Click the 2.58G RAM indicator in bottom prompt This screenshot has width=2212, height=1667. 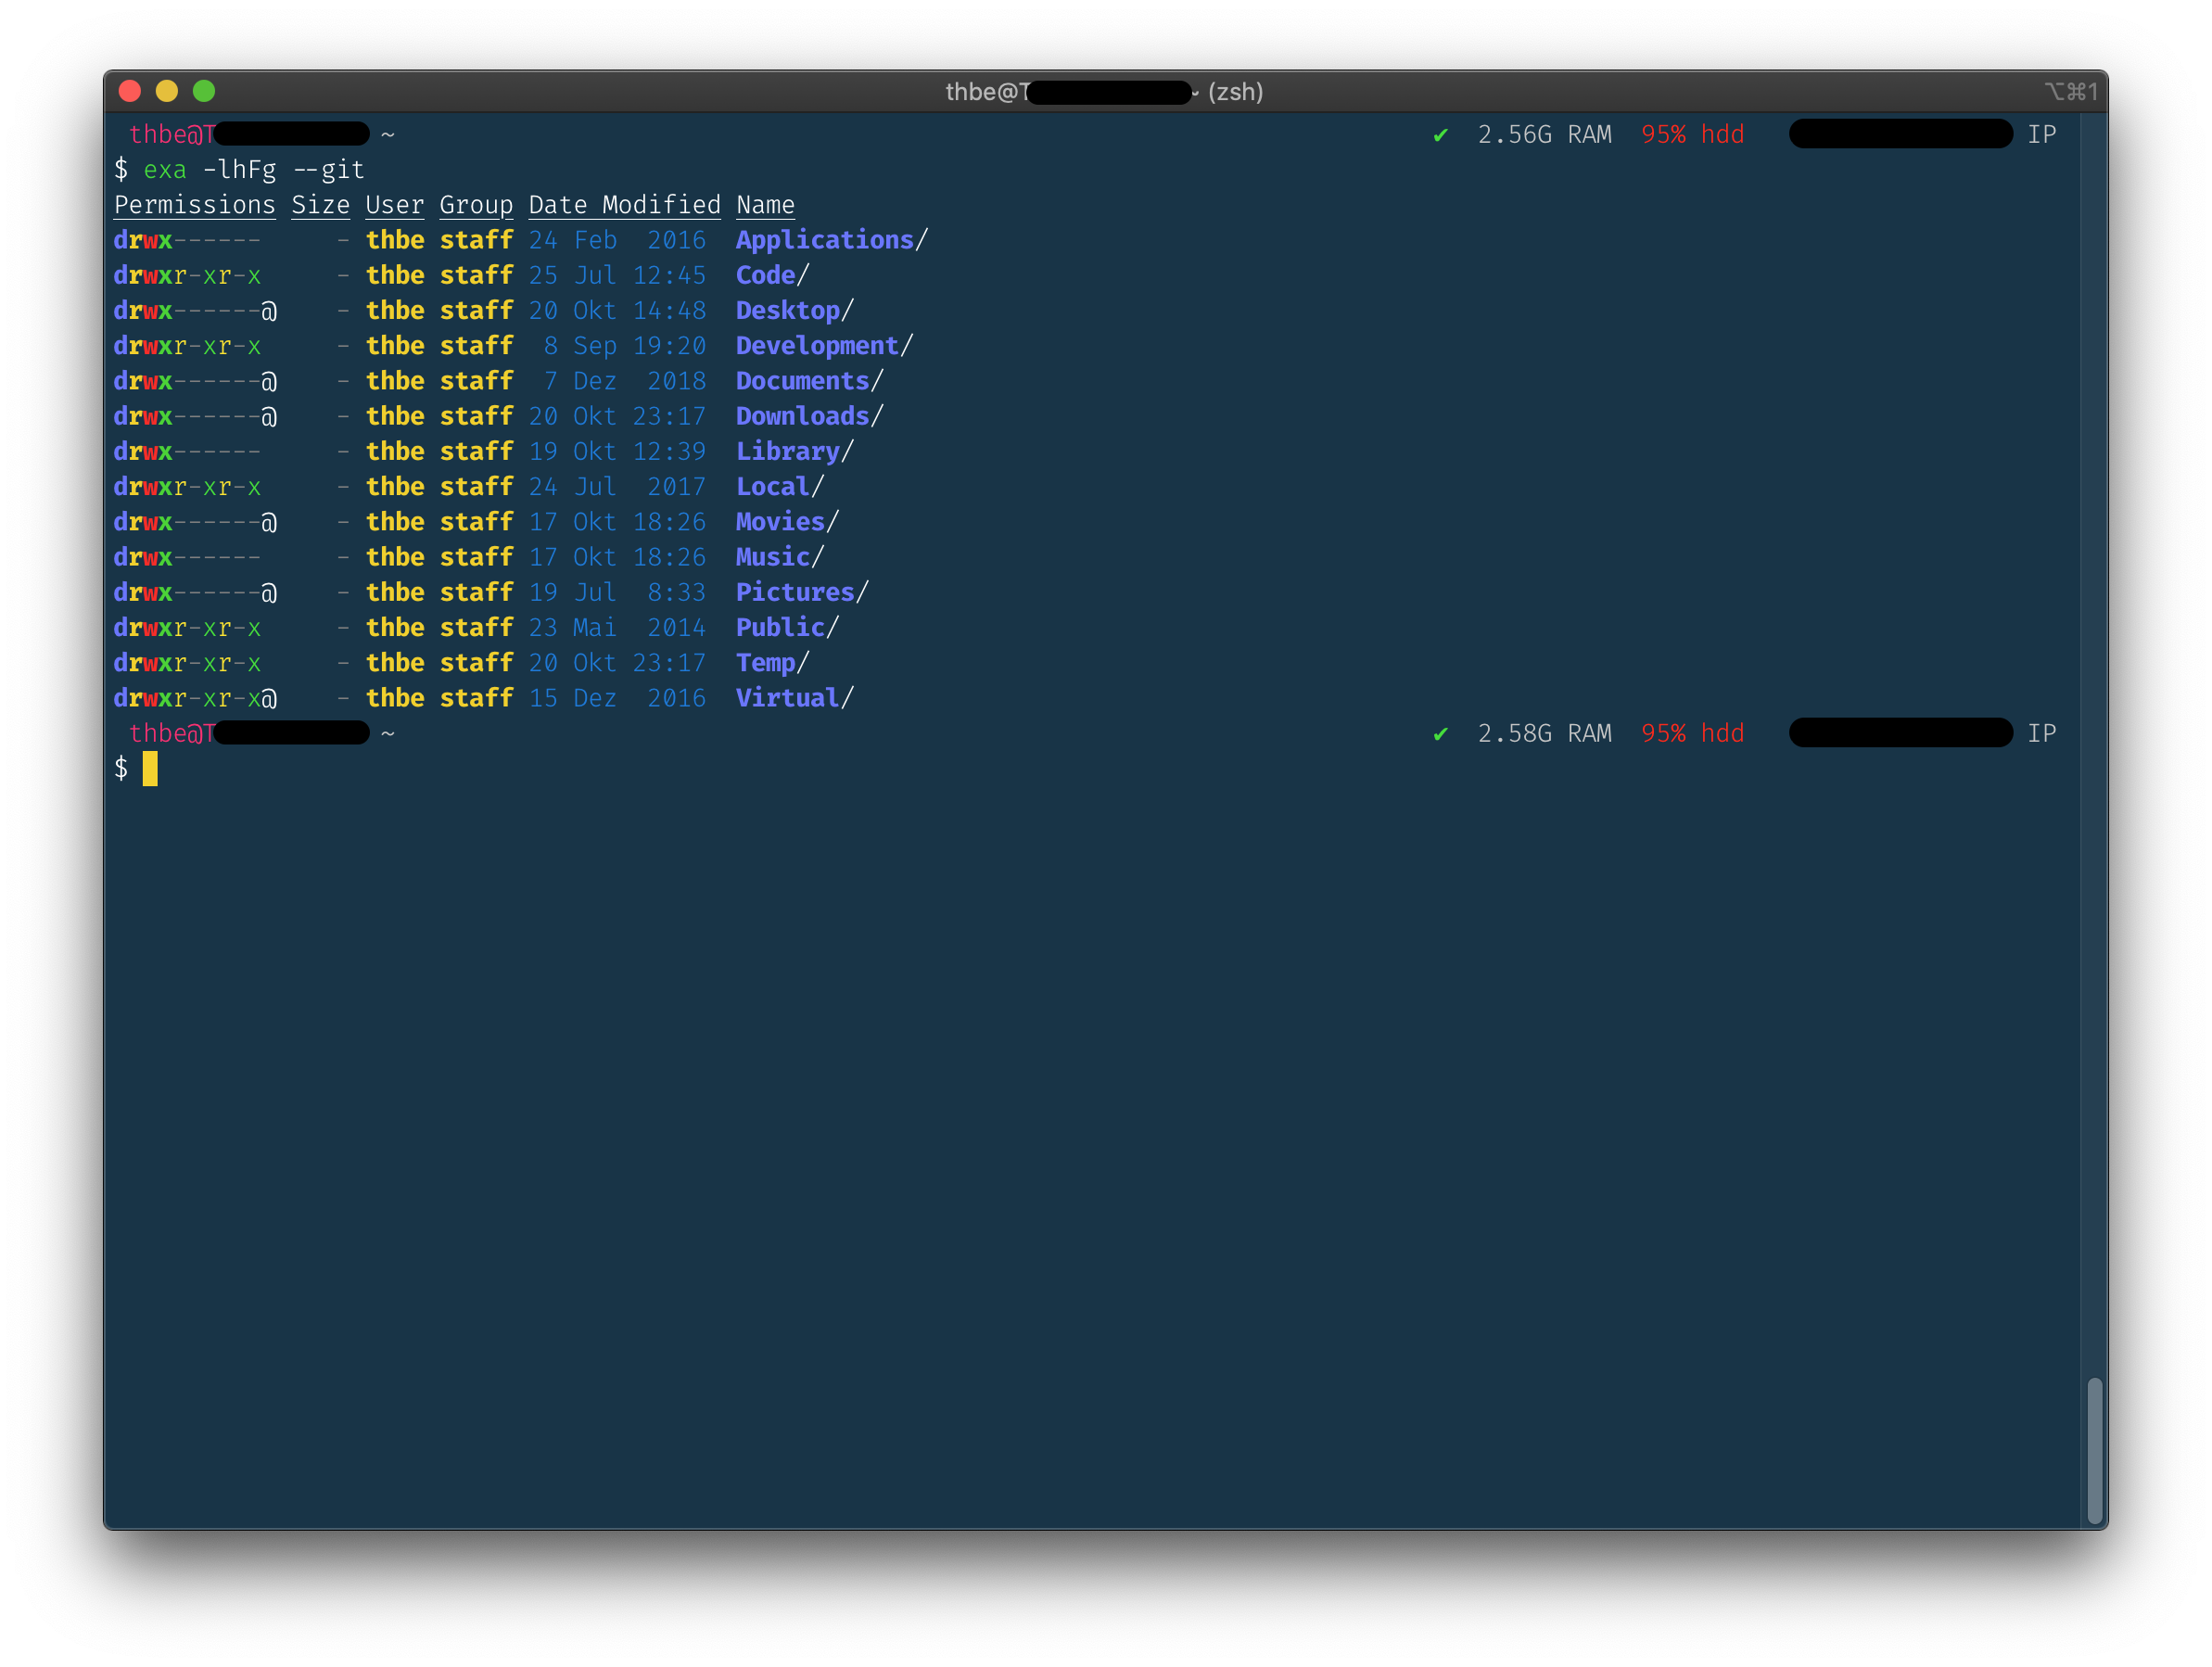click(1545, 733)
